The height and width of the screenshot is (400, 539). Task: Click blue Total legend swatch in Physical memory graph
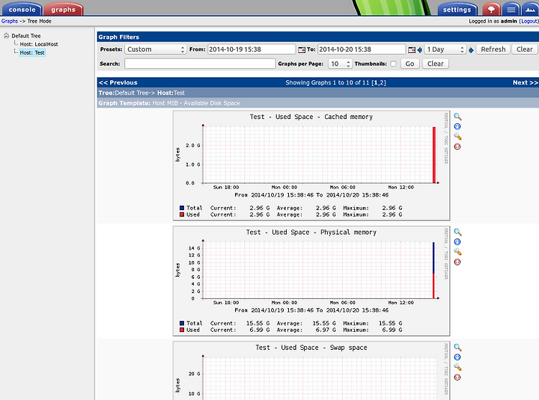coord(182,324)
